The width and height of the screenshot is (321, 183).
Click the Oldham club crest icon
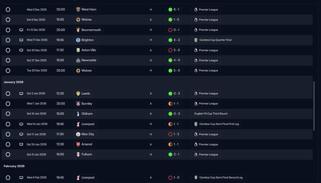pos(78,114)
